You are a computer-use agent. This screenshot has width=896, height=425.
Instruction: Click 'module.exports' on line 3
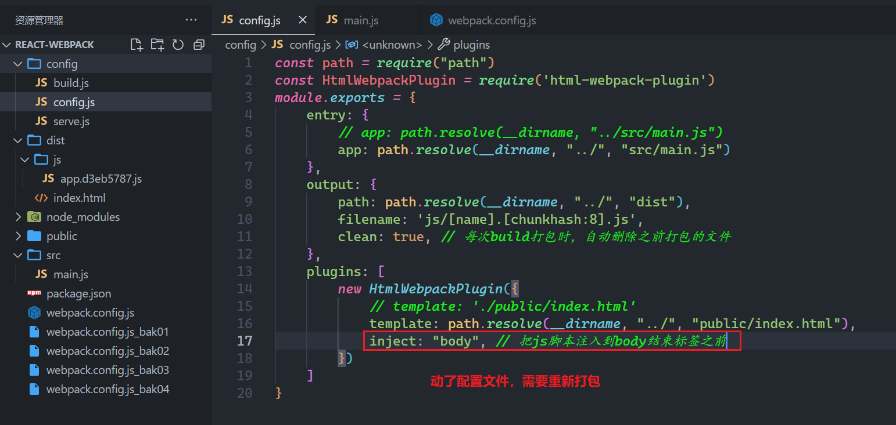click(x=330, y=97)
